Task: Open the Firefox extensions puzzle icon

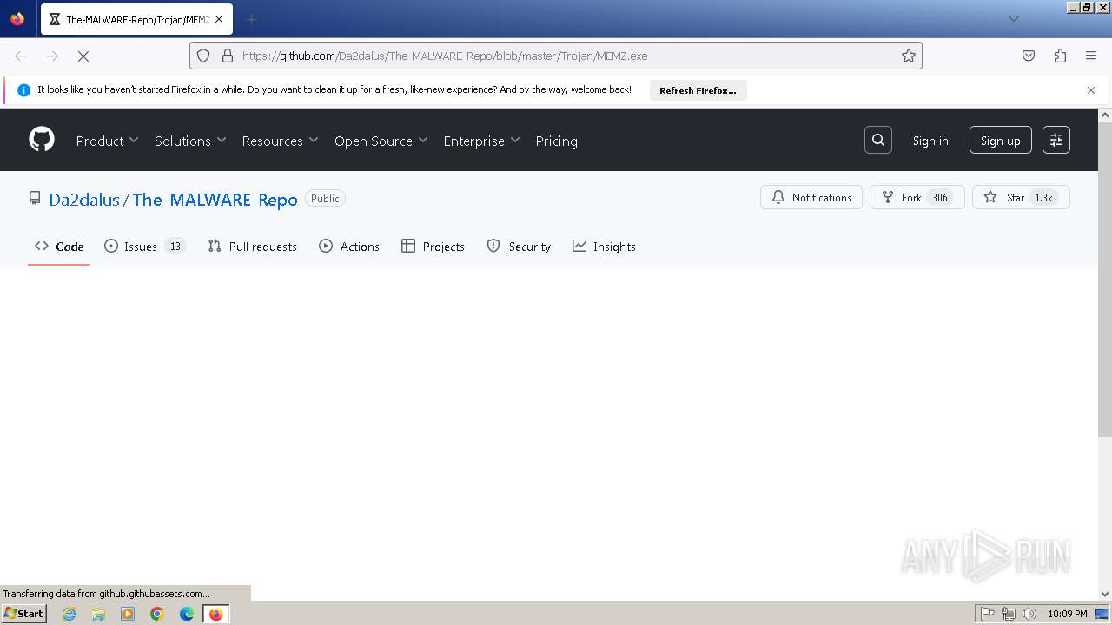Action: click(1060, 56)
